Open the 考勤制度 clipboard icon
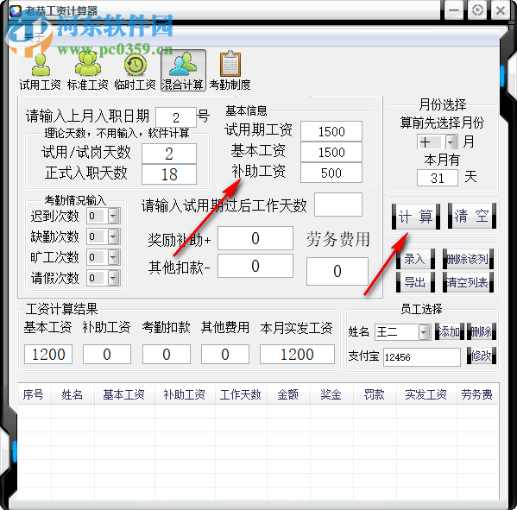Viewport: 517px width, 510px height. click(230, 72)
